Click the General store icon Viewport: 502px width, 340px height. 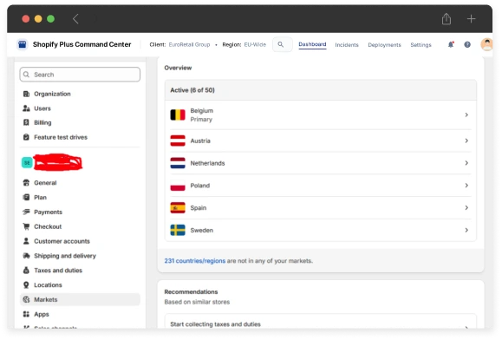click(x=26, y=183)
